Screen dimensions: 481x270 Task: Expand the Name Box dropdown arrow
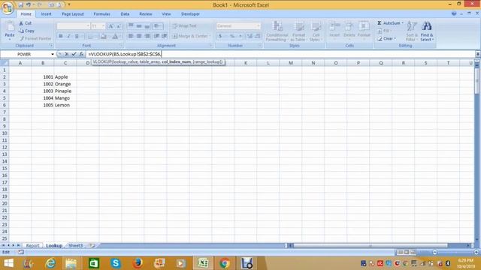click(x=53, y=54)
